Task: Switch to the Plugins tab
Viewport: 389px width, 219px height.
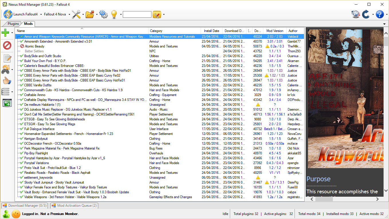Action: pos(13,24)
